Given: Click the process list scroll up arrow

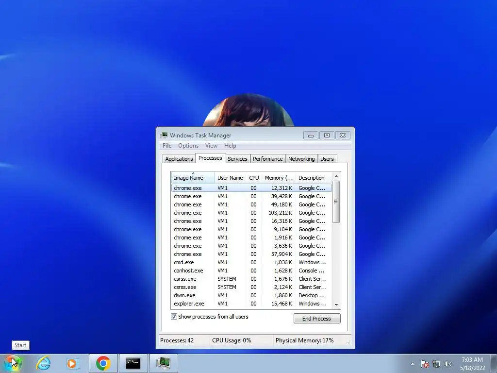Looking at the screenshot, I should (x=336, y=176).
